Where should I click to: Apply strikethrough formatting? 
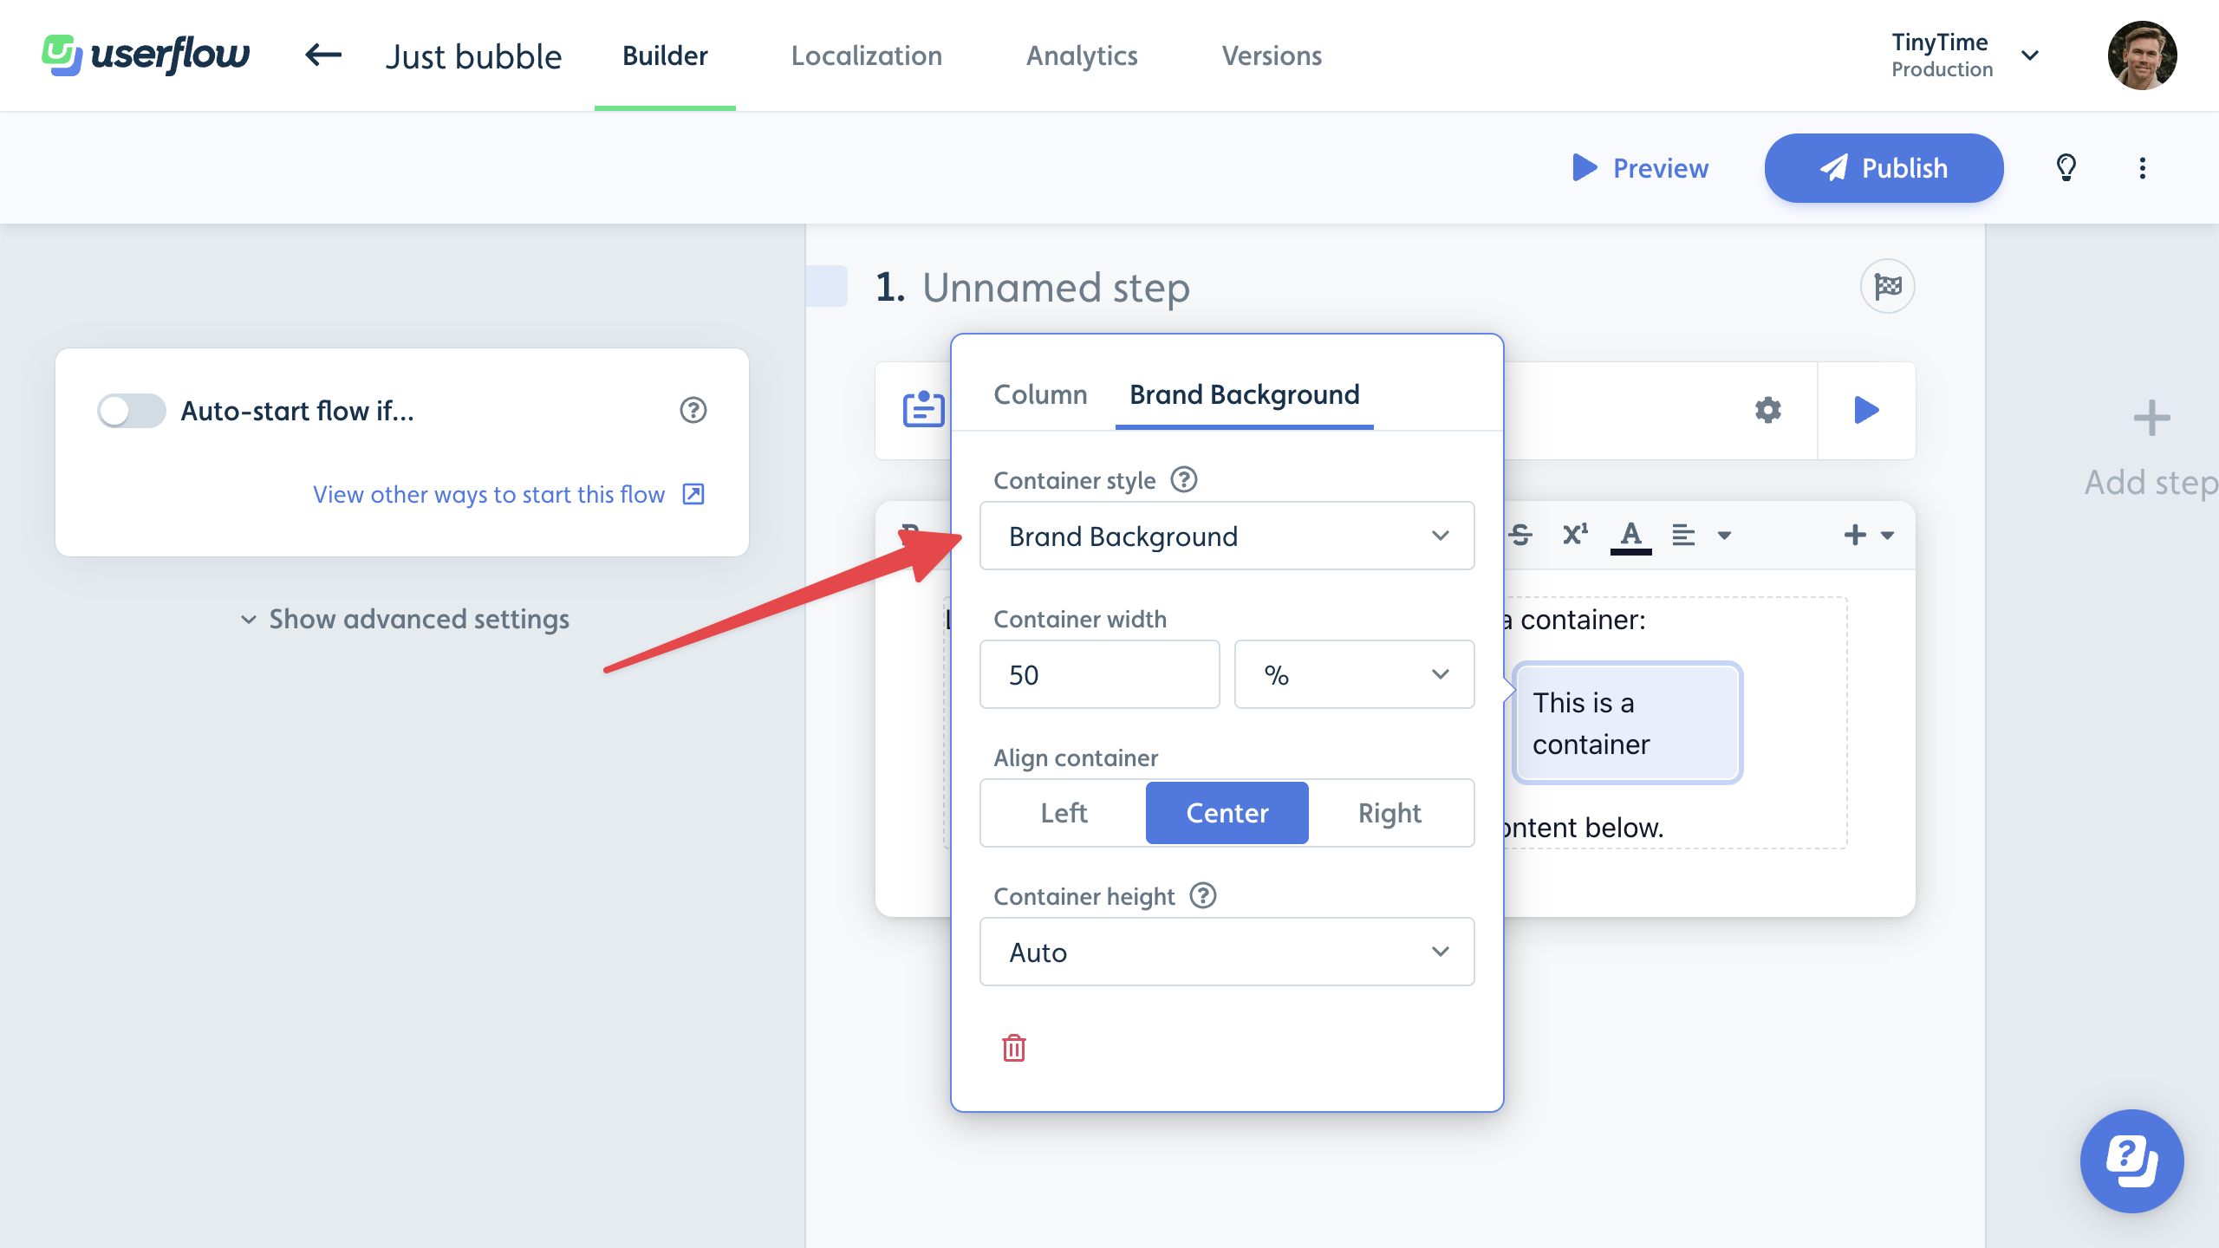tap(1520, 535)
